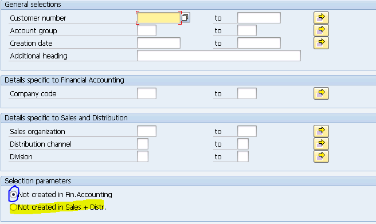Viewport: 376px width, 224px height.
Task: Open multiple selection for Sales organization
Action: click(x=321, y=131)
